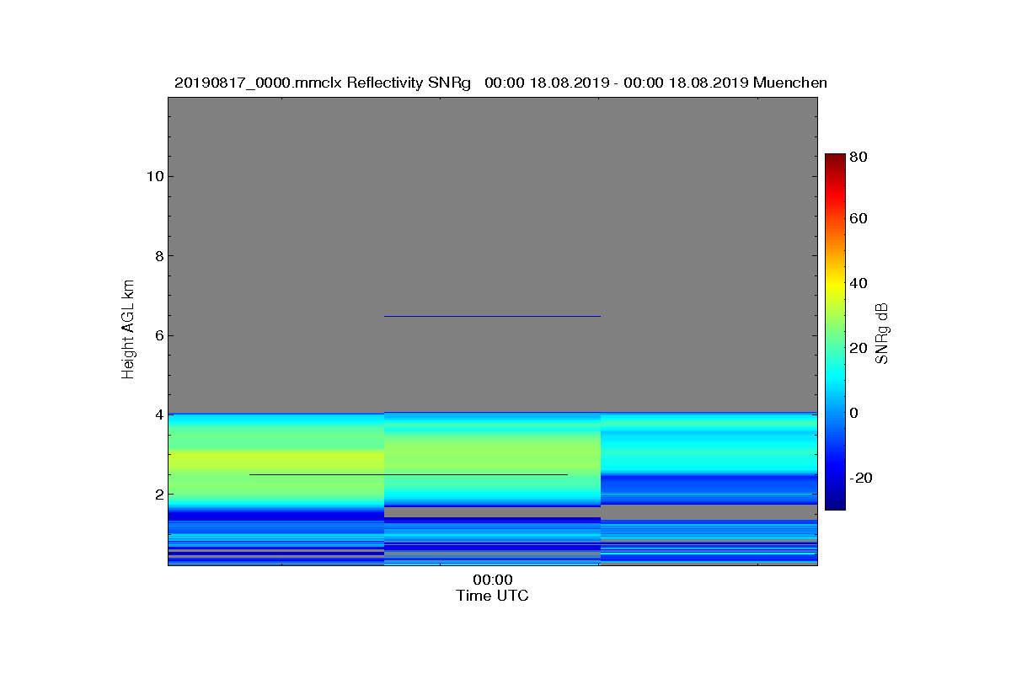Screen dimensions: 1011x674
Task: Click the 'SNRg dB' colorbar label
Action: coord(882,334)
